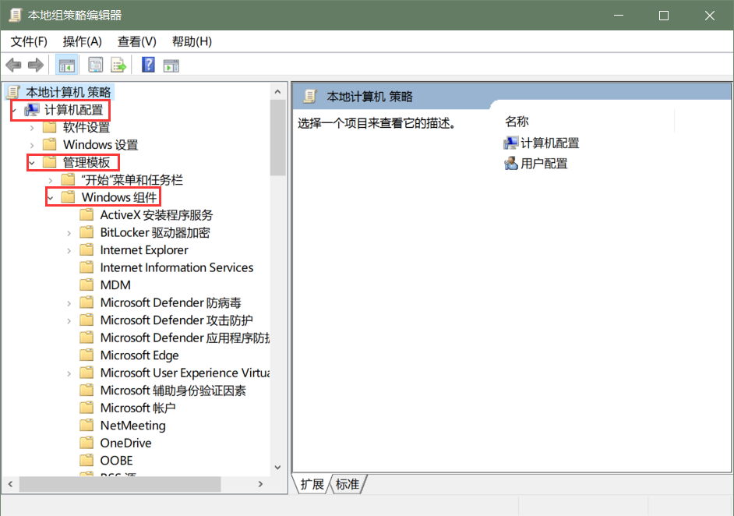Click the "开始"菜单和任务栏 folder icon

pos(69,180)
